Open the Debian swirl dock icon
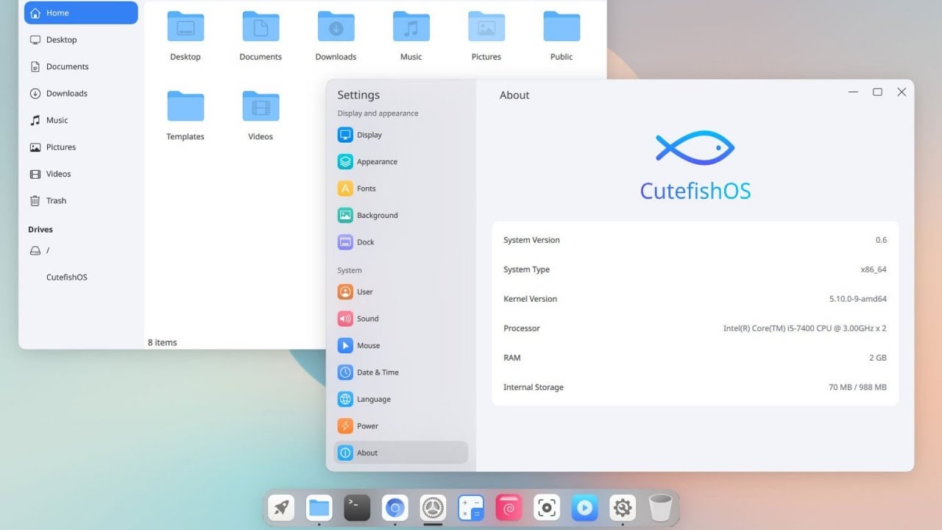 (509, 508)
